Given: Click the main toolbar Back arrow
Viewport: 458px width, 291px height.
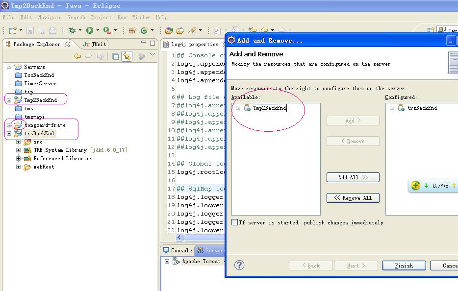Looking at the screenshot, I should pyautogui.click(x=264, y=30).
